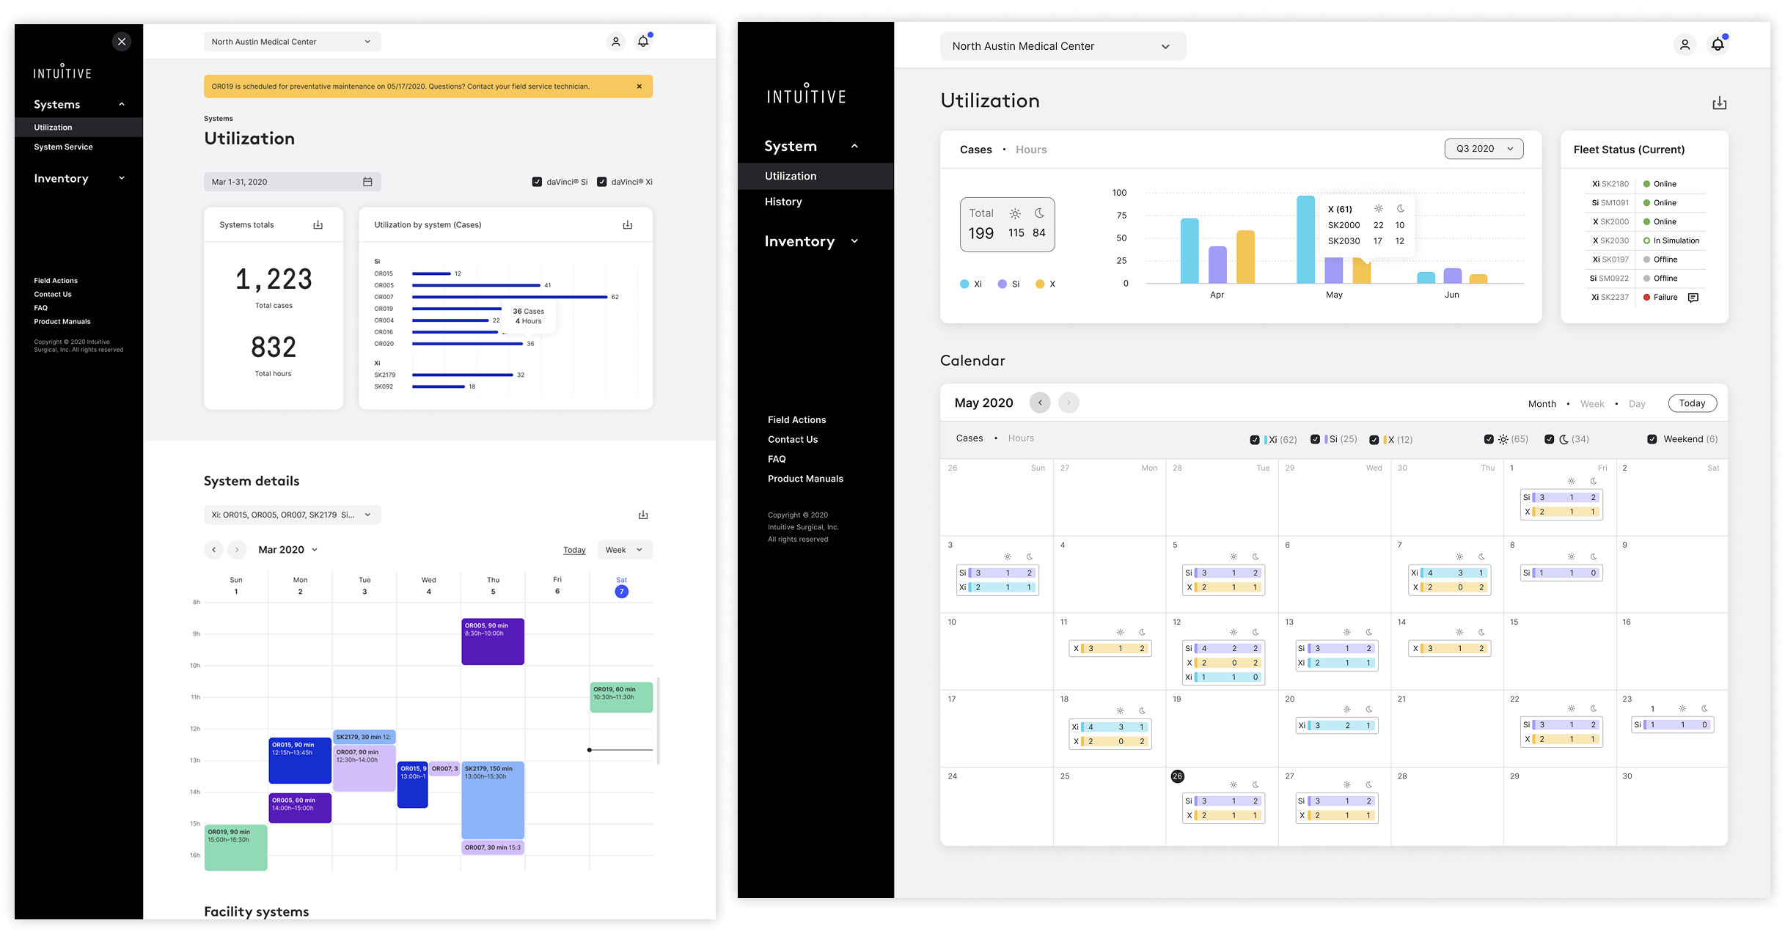Open the Product Manuals link
Image resolution: width=1785 pixels, height=934 pixels.
click(805, 478)
